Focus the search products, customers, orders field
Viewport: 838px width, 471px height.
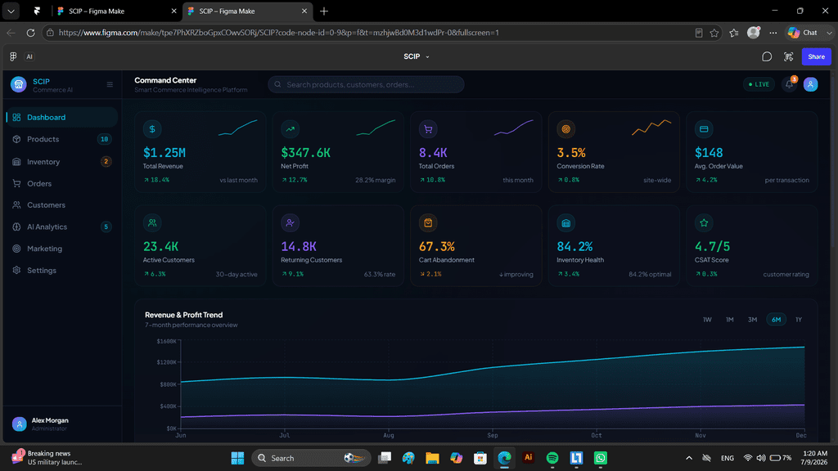(x=366, y=84)
